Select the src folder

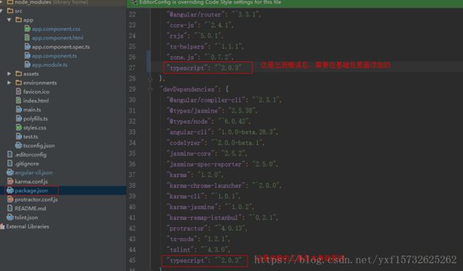[x=19, y=11]
